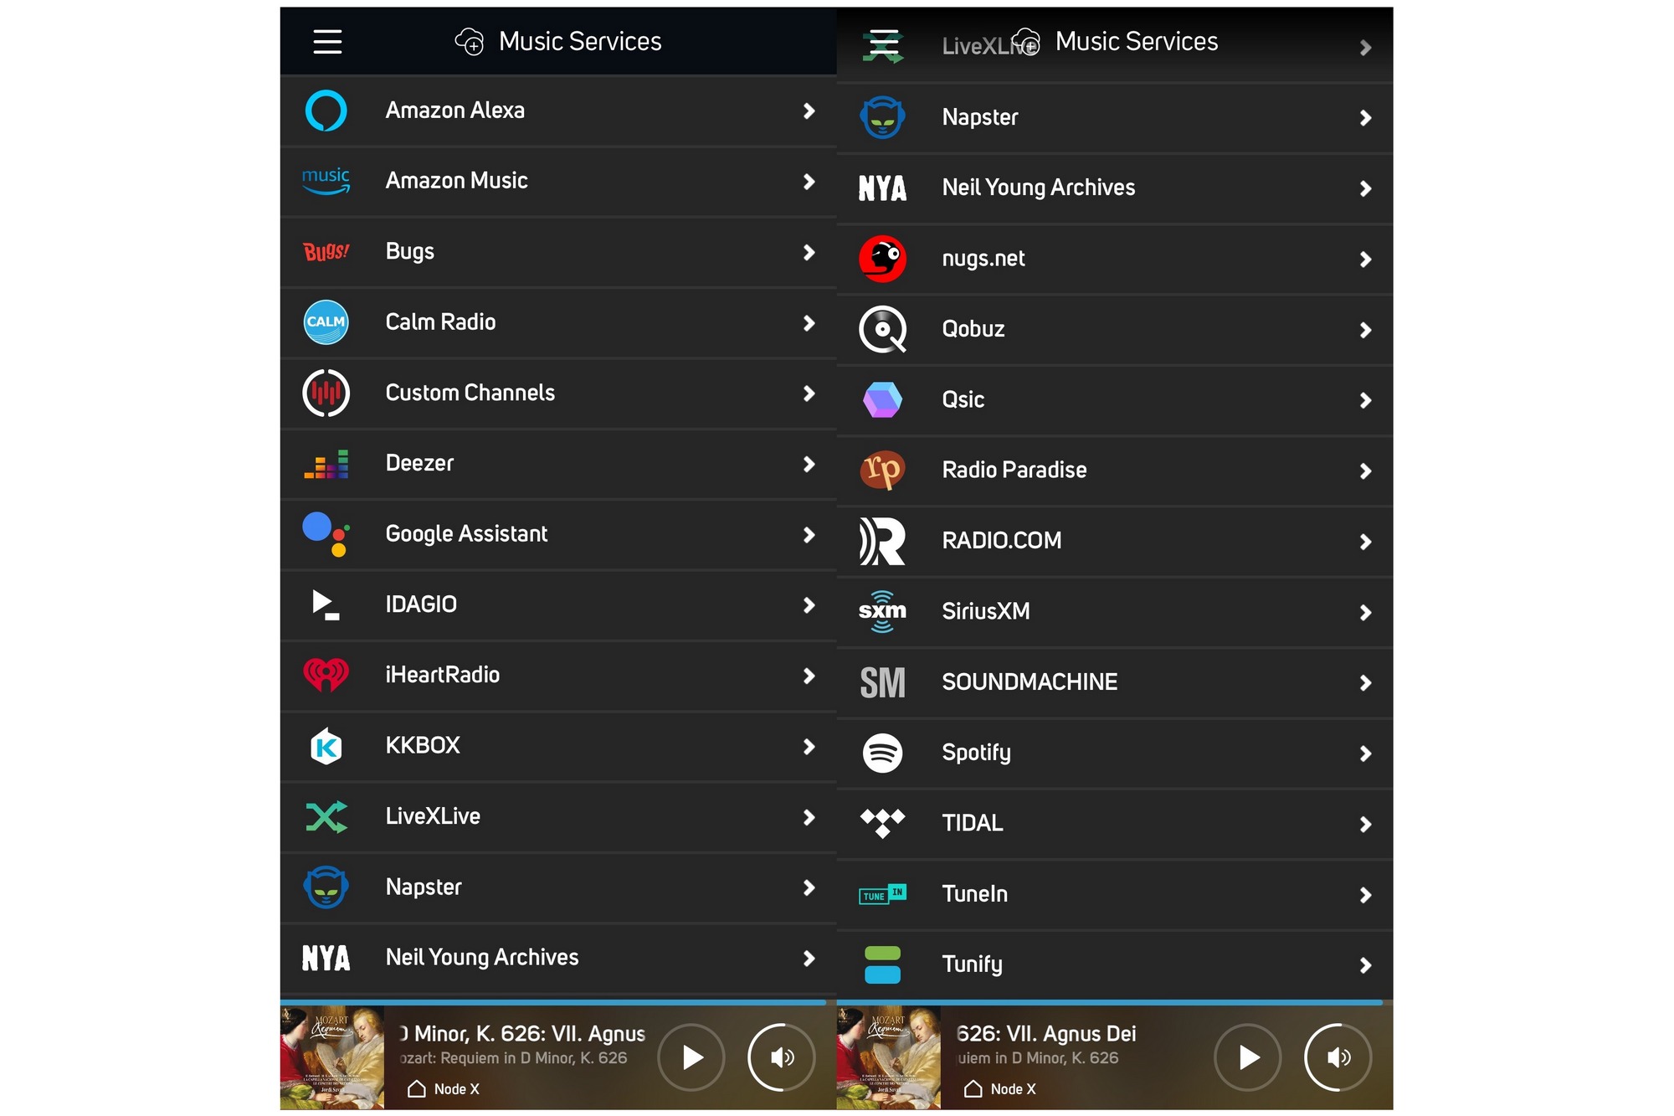Toggle volume mute in the left player
This screenshot has height=1116, width=1674.
coord(781,1057)
